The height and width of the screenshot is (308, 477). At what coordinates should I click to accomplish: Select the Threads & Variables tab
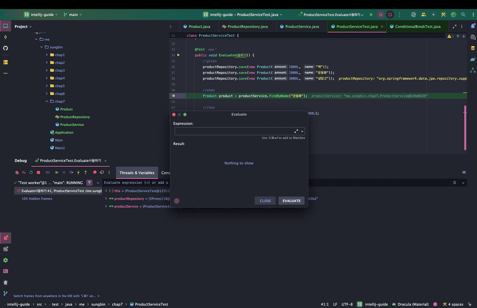click(136, 173)
